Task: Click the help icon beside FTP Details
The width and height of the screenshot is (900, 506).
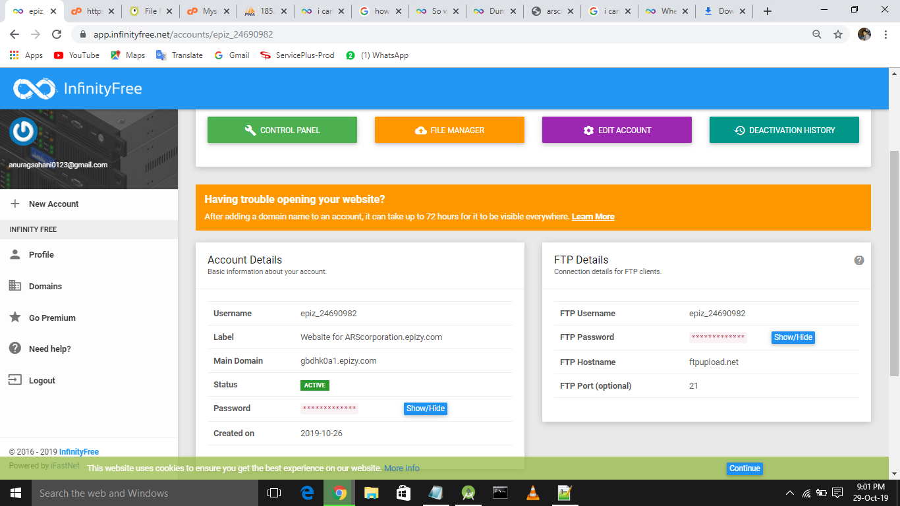Action: 858,260
